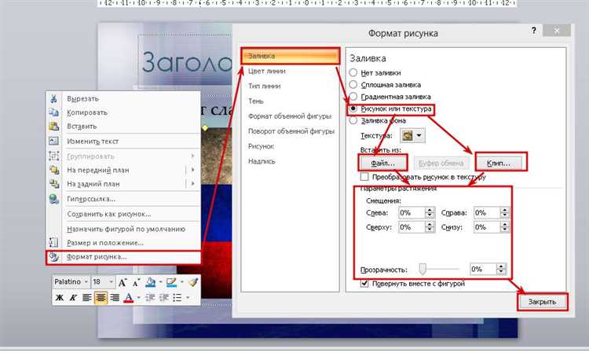The height and width of the screenshot is (353, 589).
Task: Open the font size 18 dropdown
Action: [x=112, y=281]
